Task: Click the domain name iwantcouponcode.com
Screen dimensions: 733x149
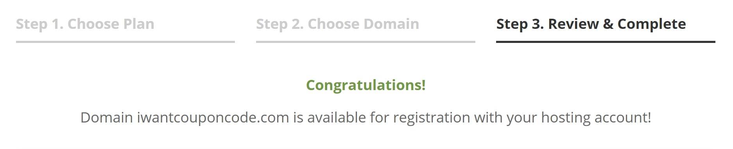Action: click(213, 117)
